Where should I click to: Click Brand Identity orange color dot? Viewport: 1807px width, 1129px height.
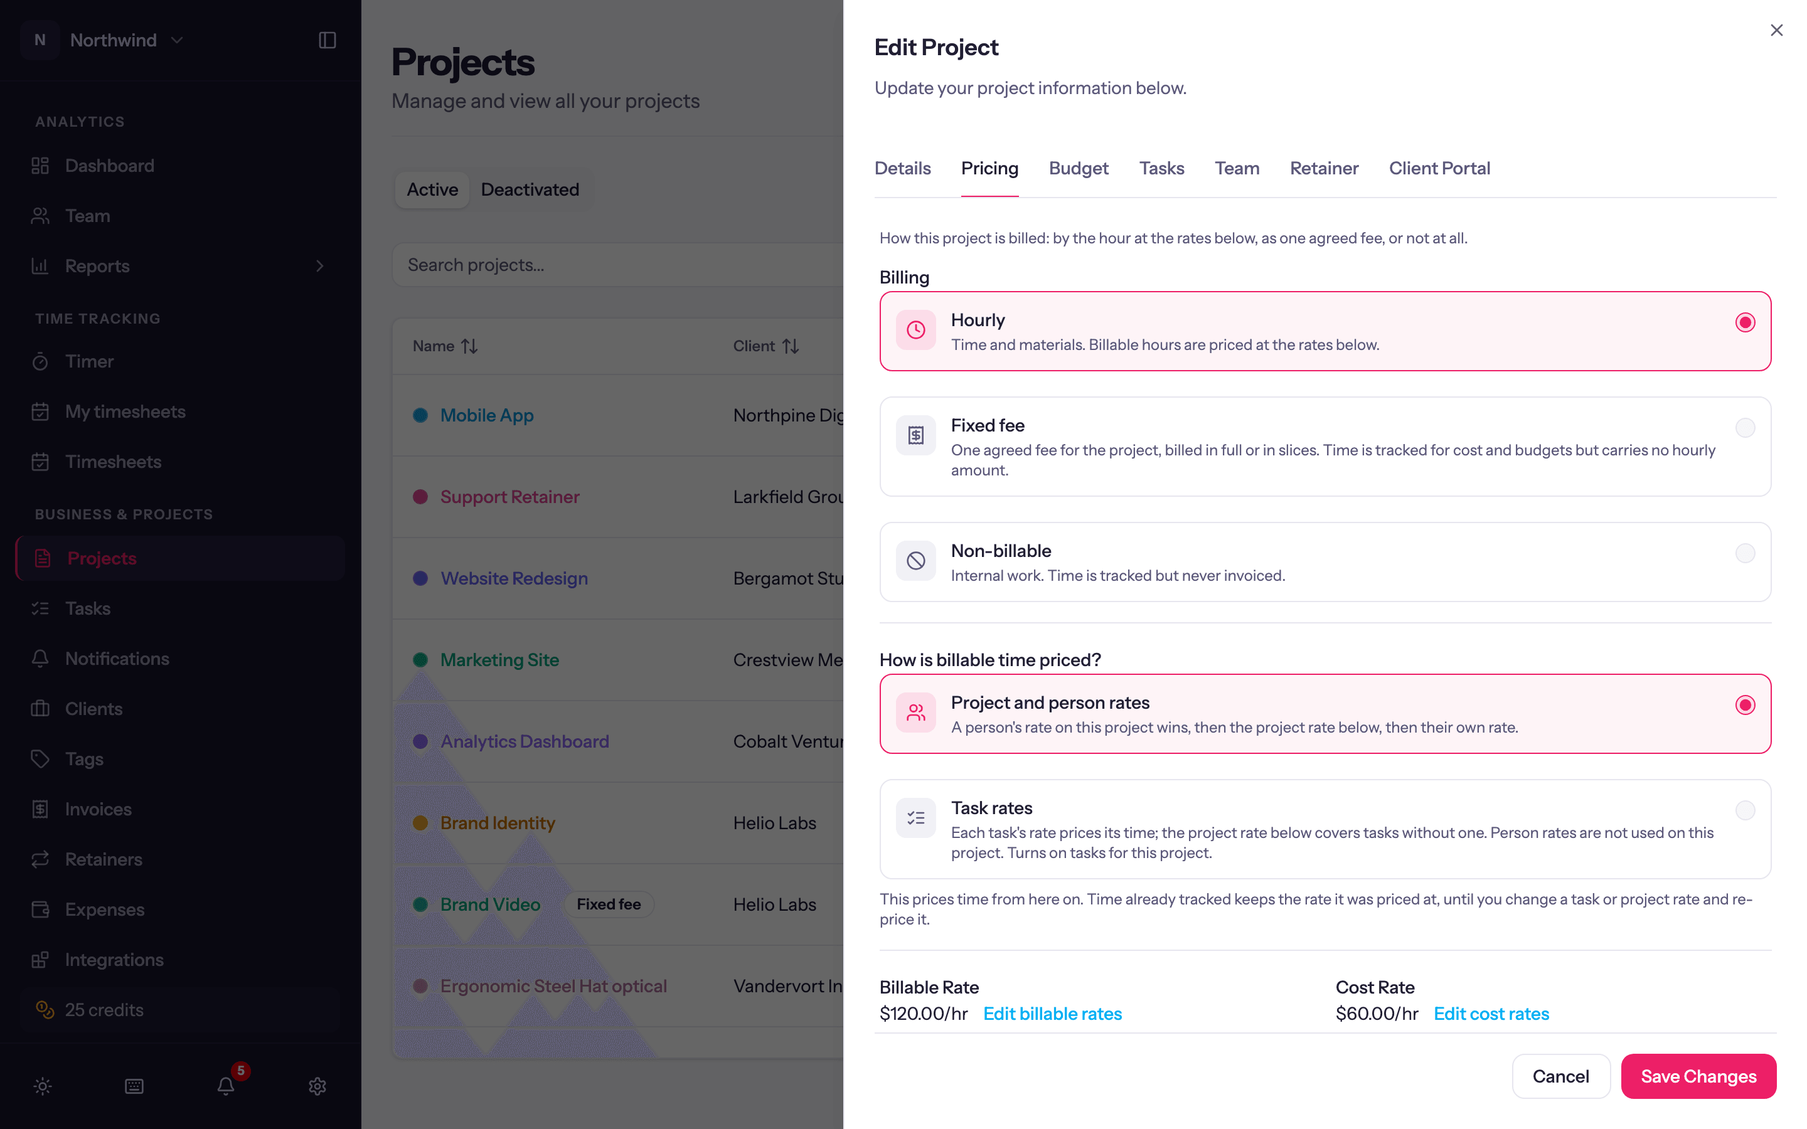pyautogui.click(x=420, y=823)
